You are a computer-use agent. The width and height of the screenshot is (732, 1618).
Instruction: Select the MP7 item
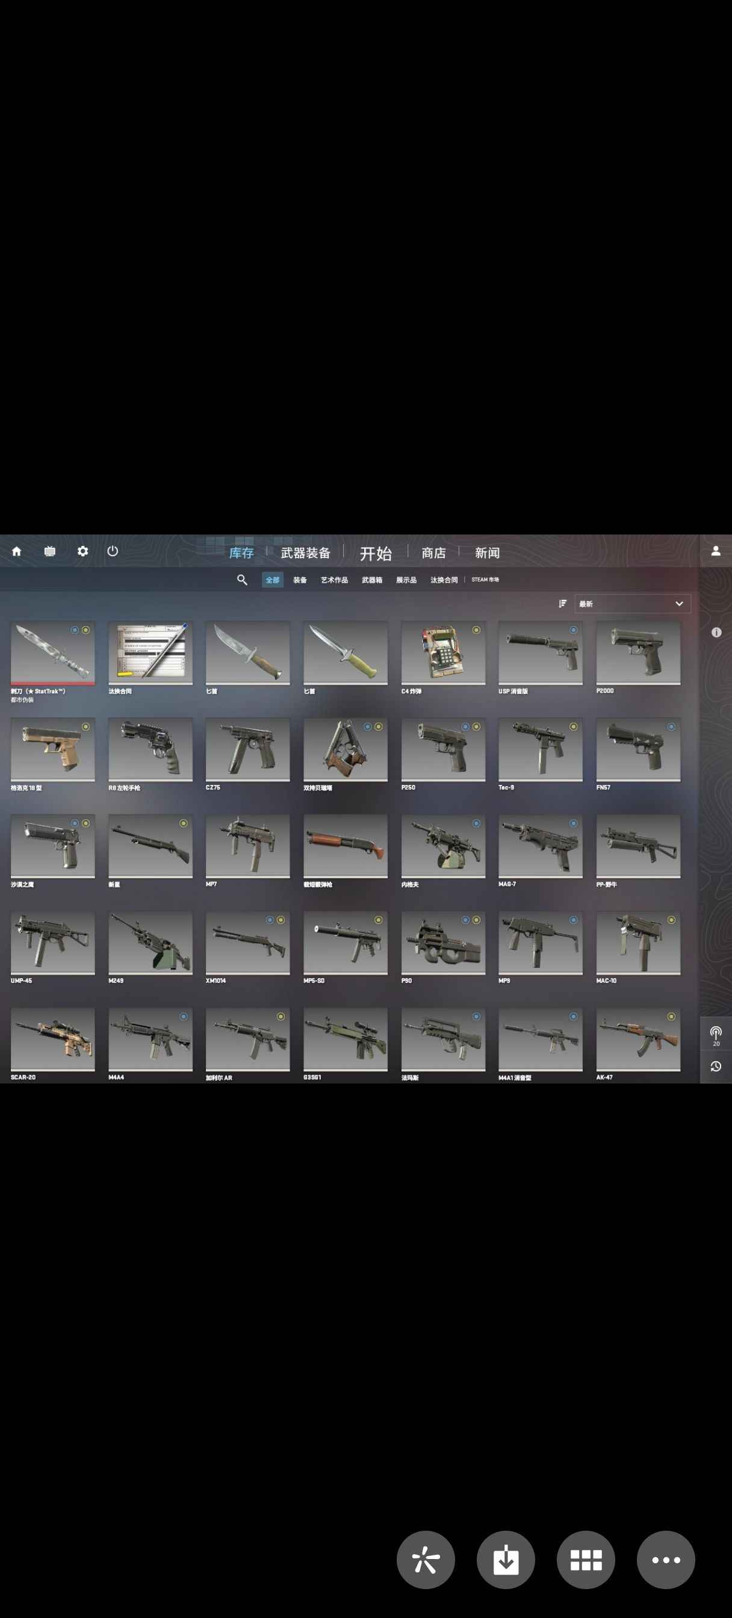[x=247, y=851]
